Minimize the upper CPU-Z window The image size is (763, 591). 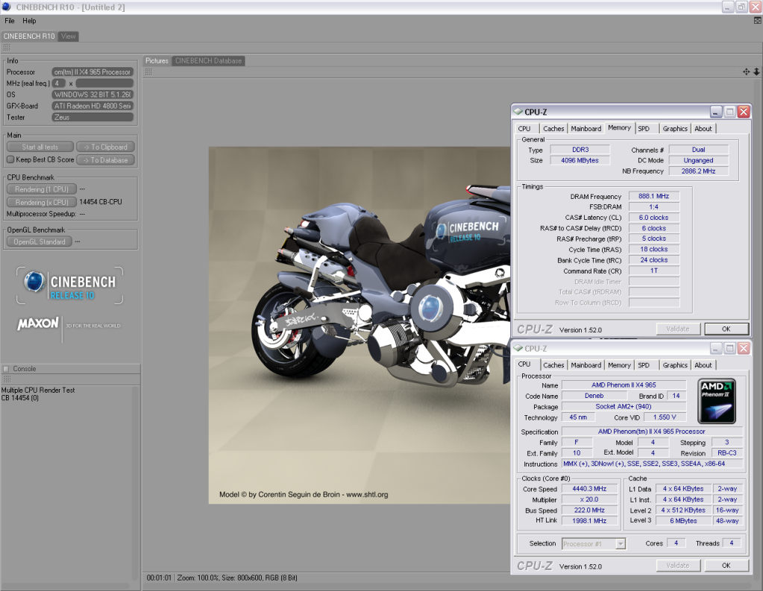click(715, 112)
